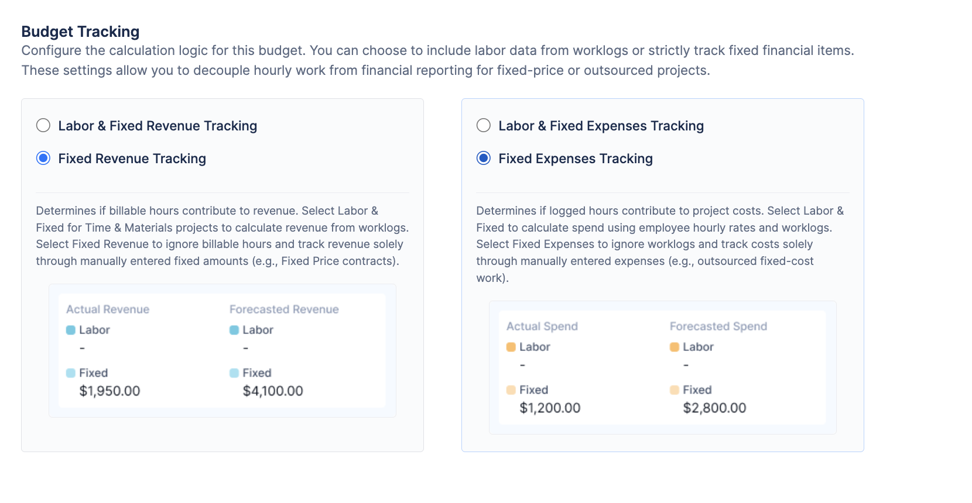The height and width of the screenshot is (503, 972).
Task: Click Actual Spend Fixed color swatch
Action: pos(511,390)
